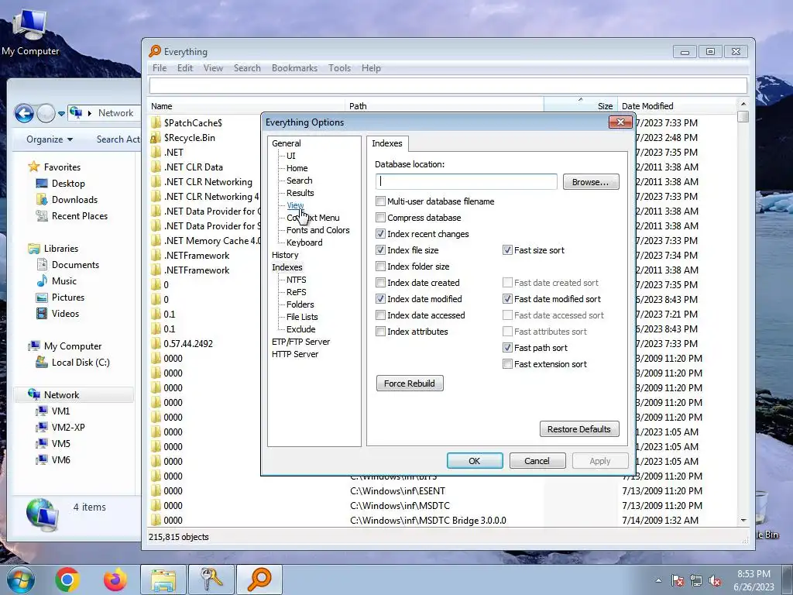The width and height of the screenshot is (793, 595).
Task: Close the Everything Options dialog
Action: [620, 122]
